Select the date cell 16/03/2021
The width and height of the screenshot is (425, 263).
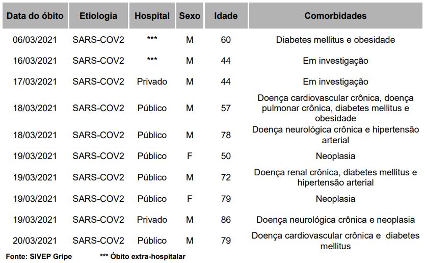click(x=35, y=61)
